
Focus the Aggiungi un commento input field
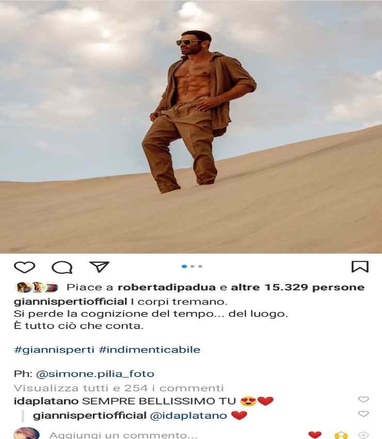[123, 435]
